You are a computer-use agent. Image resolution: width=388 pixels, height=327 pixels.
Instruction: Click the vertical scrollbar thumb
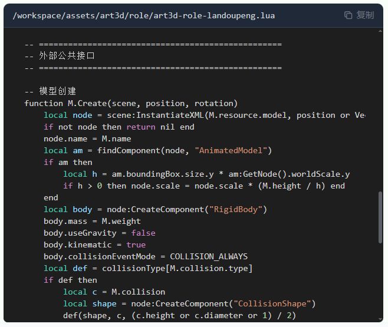[380, 217]
